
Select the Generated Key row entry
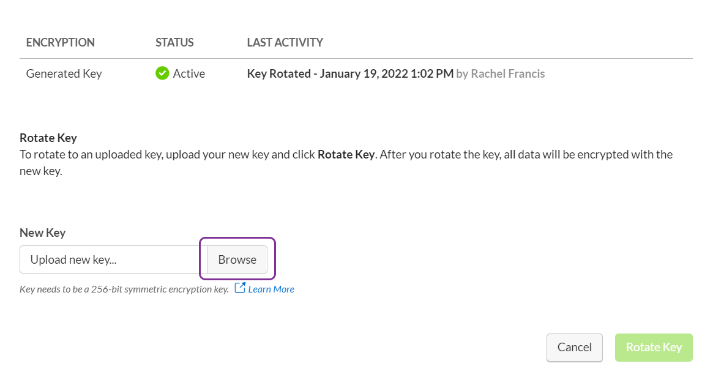(64, 73)
